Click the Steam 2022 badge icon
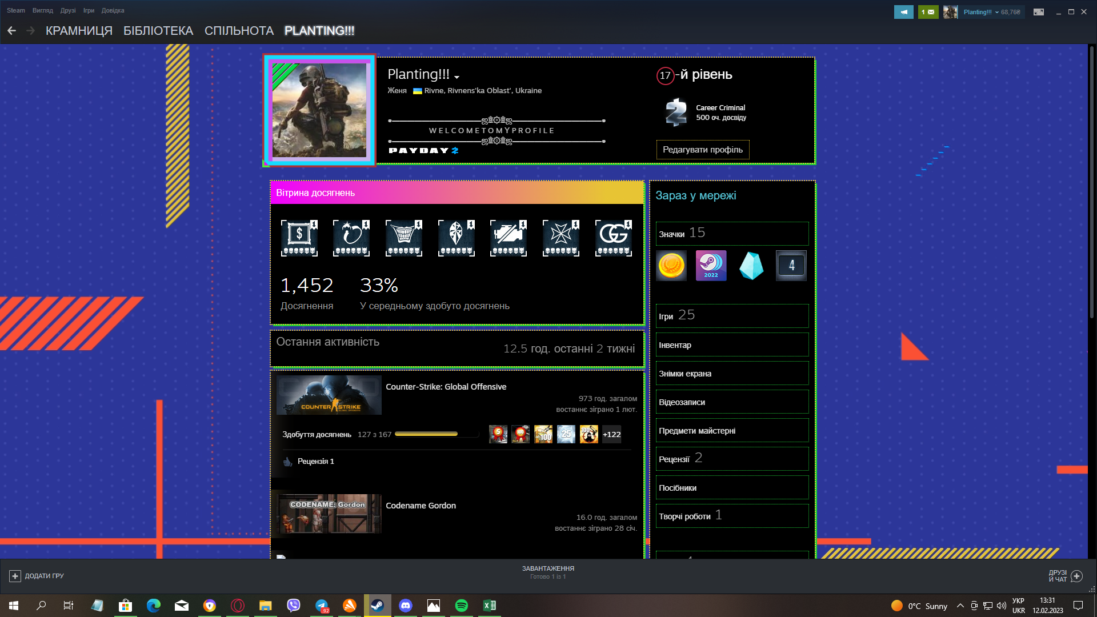Screen dimensions: 1097x617 711,266
